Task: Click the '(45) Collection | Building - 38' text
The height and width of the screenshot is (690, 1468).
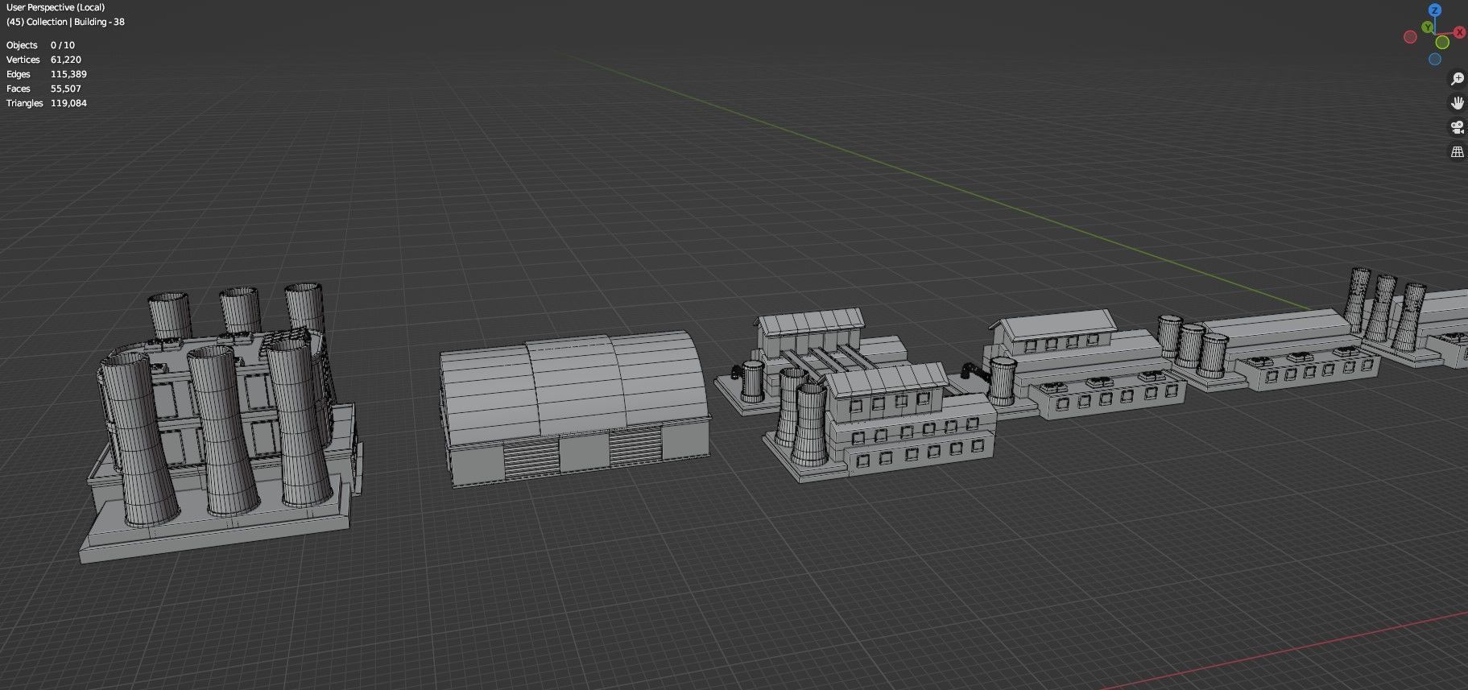Action: [x=65, y=22]
